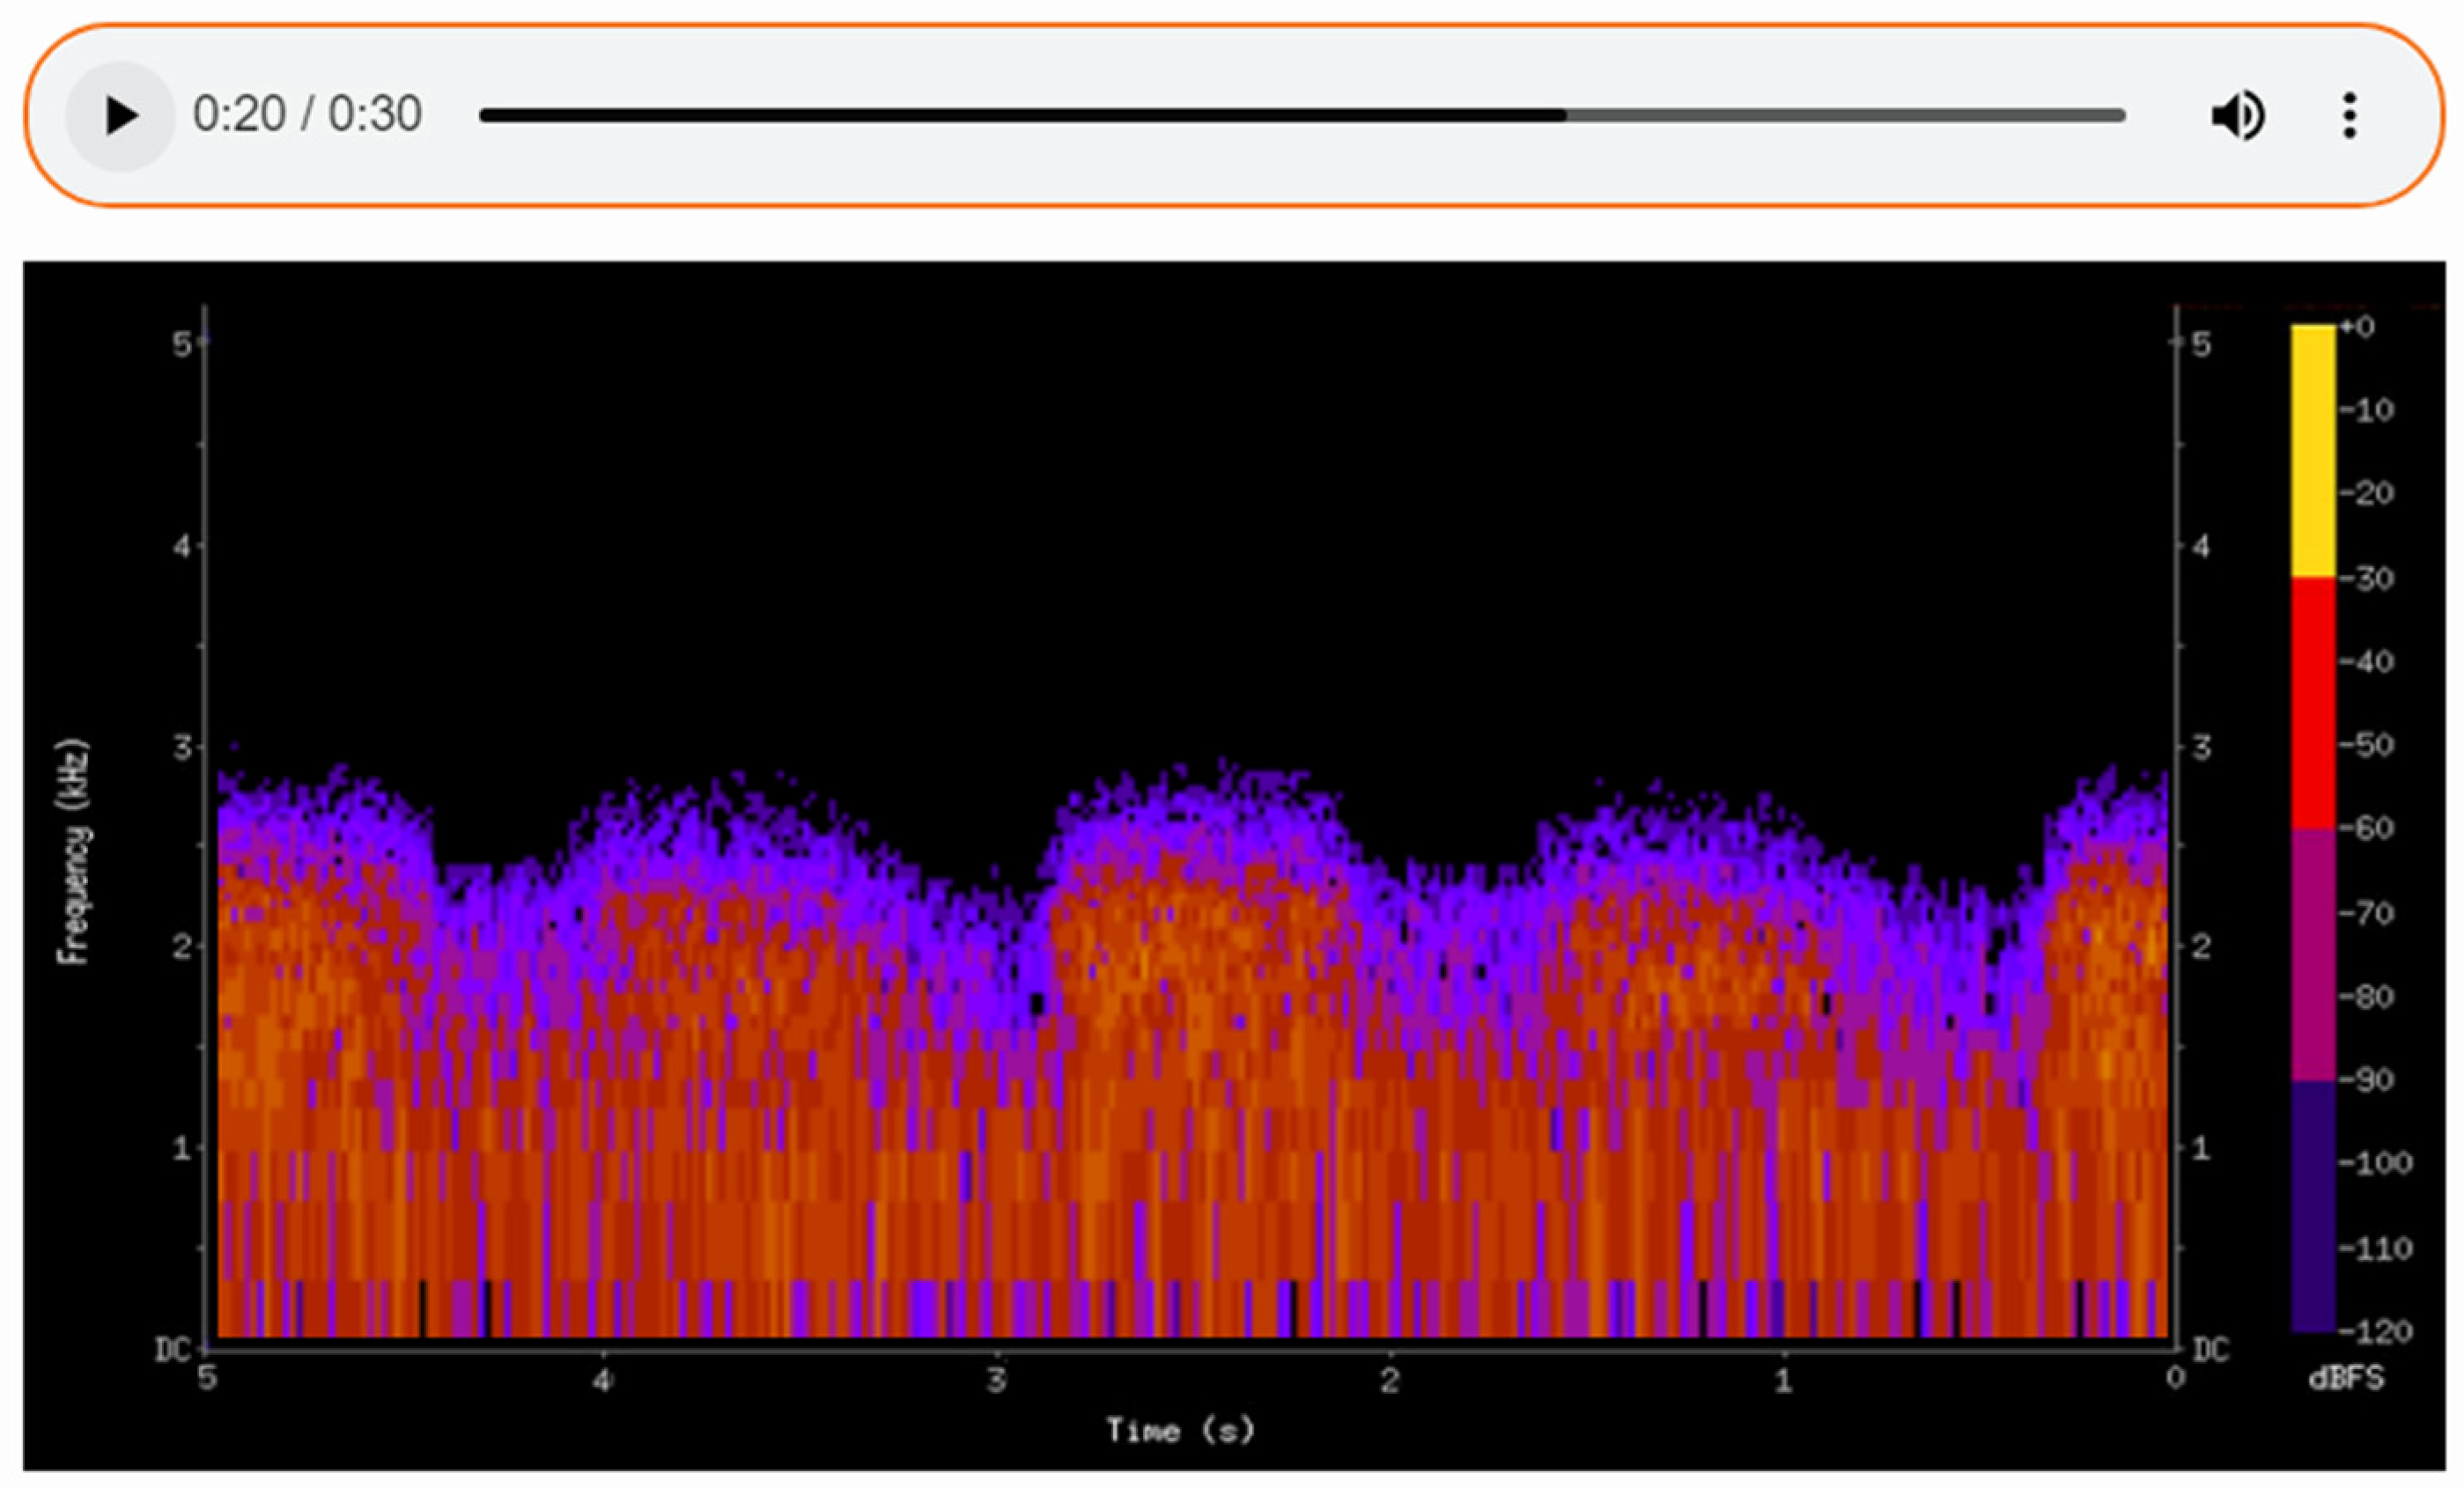Click the Frequency (kHz) axis label
Viewport: 2464px width, 1488px height.
click(73, 851)
